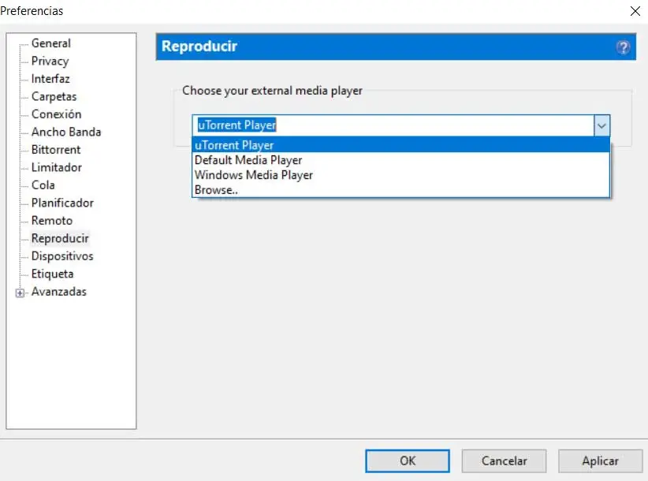Open Dispositivos settings

(x=62, y=256)
